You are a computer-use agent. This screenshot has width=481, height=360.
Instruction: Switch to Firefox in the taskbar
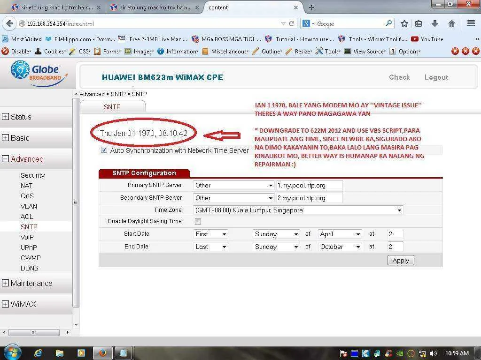click(x=102, y=353)
